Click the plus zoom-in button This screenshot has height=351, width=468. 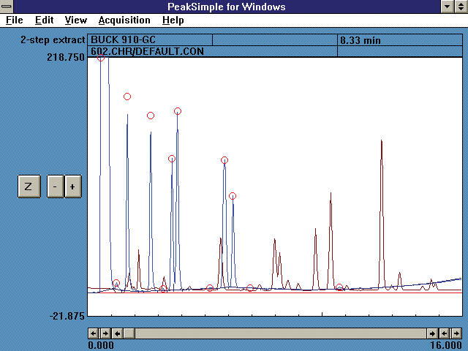tap(72, 186)
